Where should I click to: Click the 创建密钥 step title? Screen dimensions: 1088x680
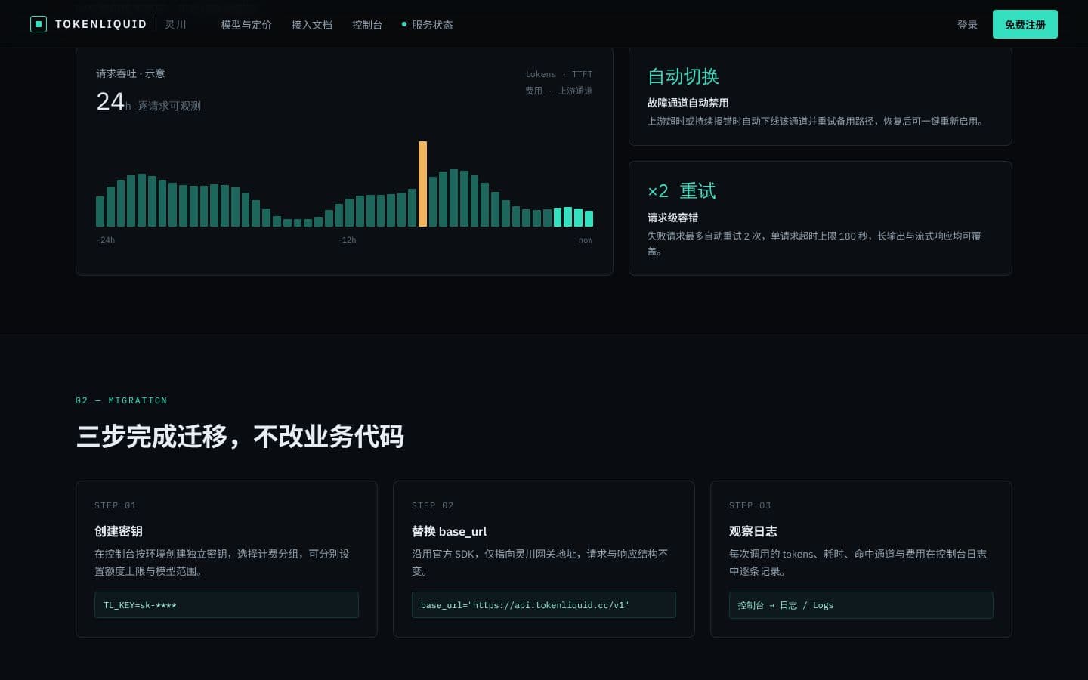tap(119, 531)
